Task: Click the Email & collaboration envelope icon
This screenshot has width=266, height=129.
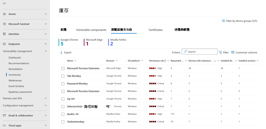Action: click(x=4, y=115)
